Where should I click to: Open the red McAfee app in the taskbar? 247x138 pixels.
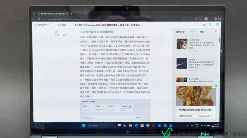[154, 126]
